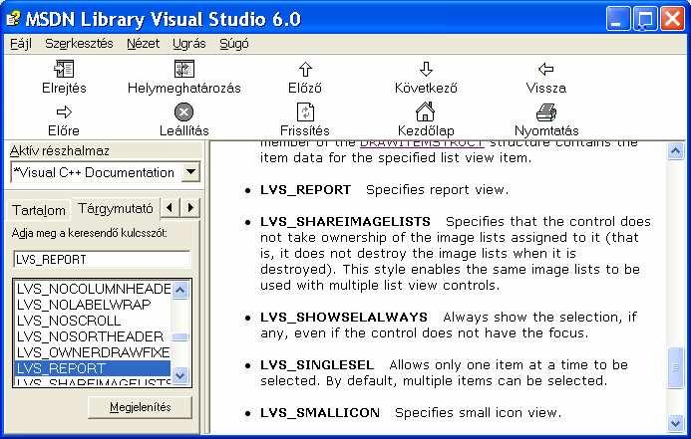
Task: Show previous tabs with the left tab arrow
Action: tap(171, 207)
